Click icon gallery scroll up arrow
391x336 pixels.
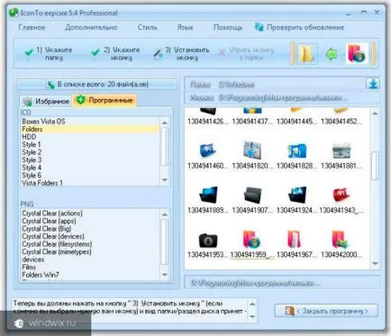click(375, 114)
